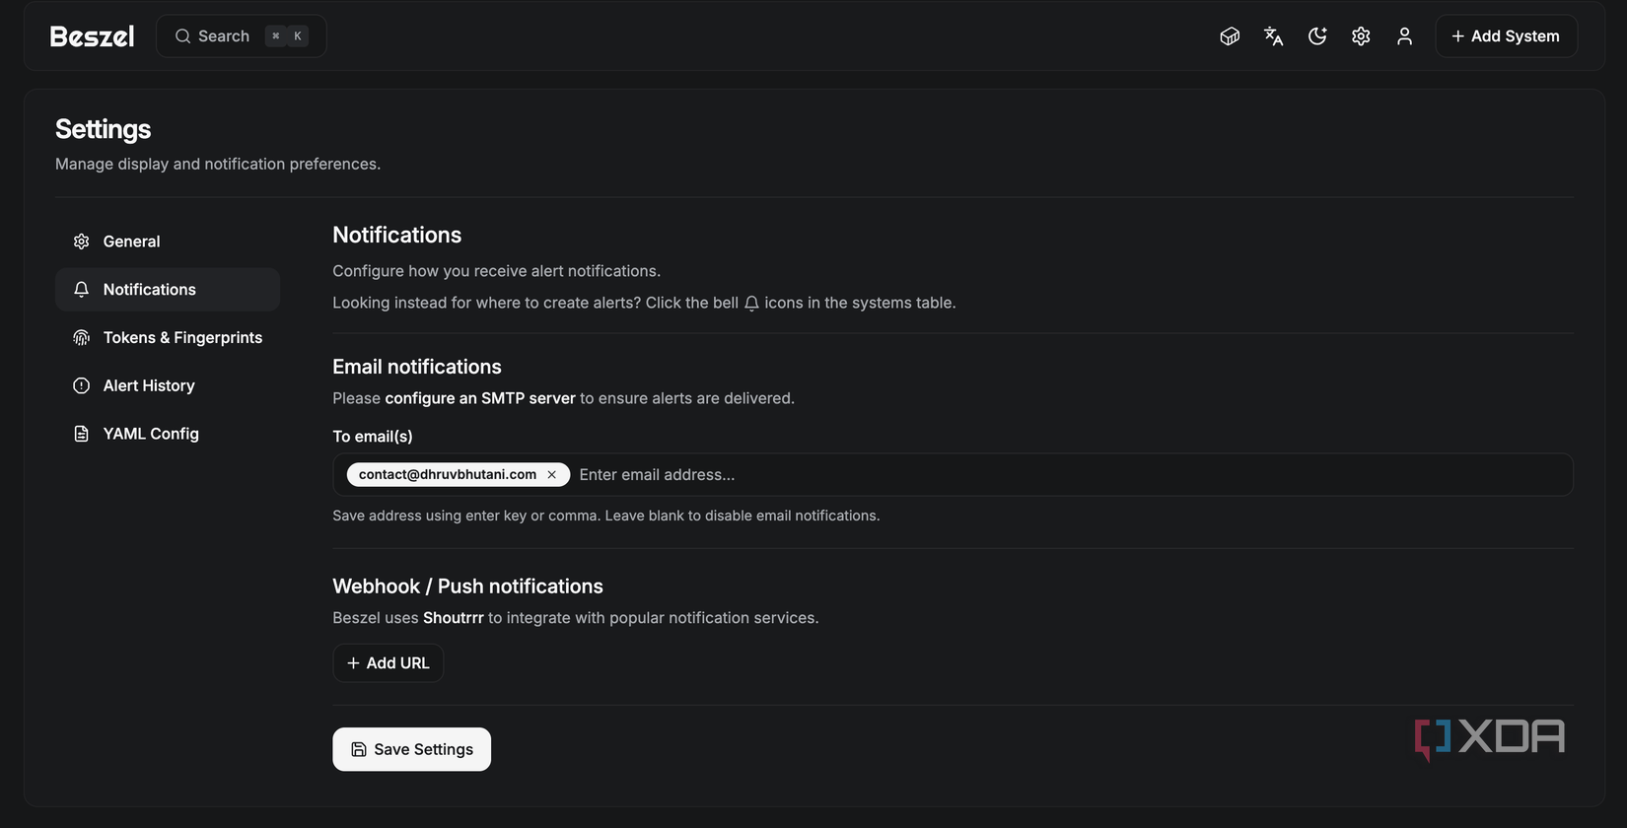Image resolution: width=1627 pixels, height=828 pixels.
Task: Toggle dark mode with moon icon
Action: pyautogui.click(x=1317, y=36)
